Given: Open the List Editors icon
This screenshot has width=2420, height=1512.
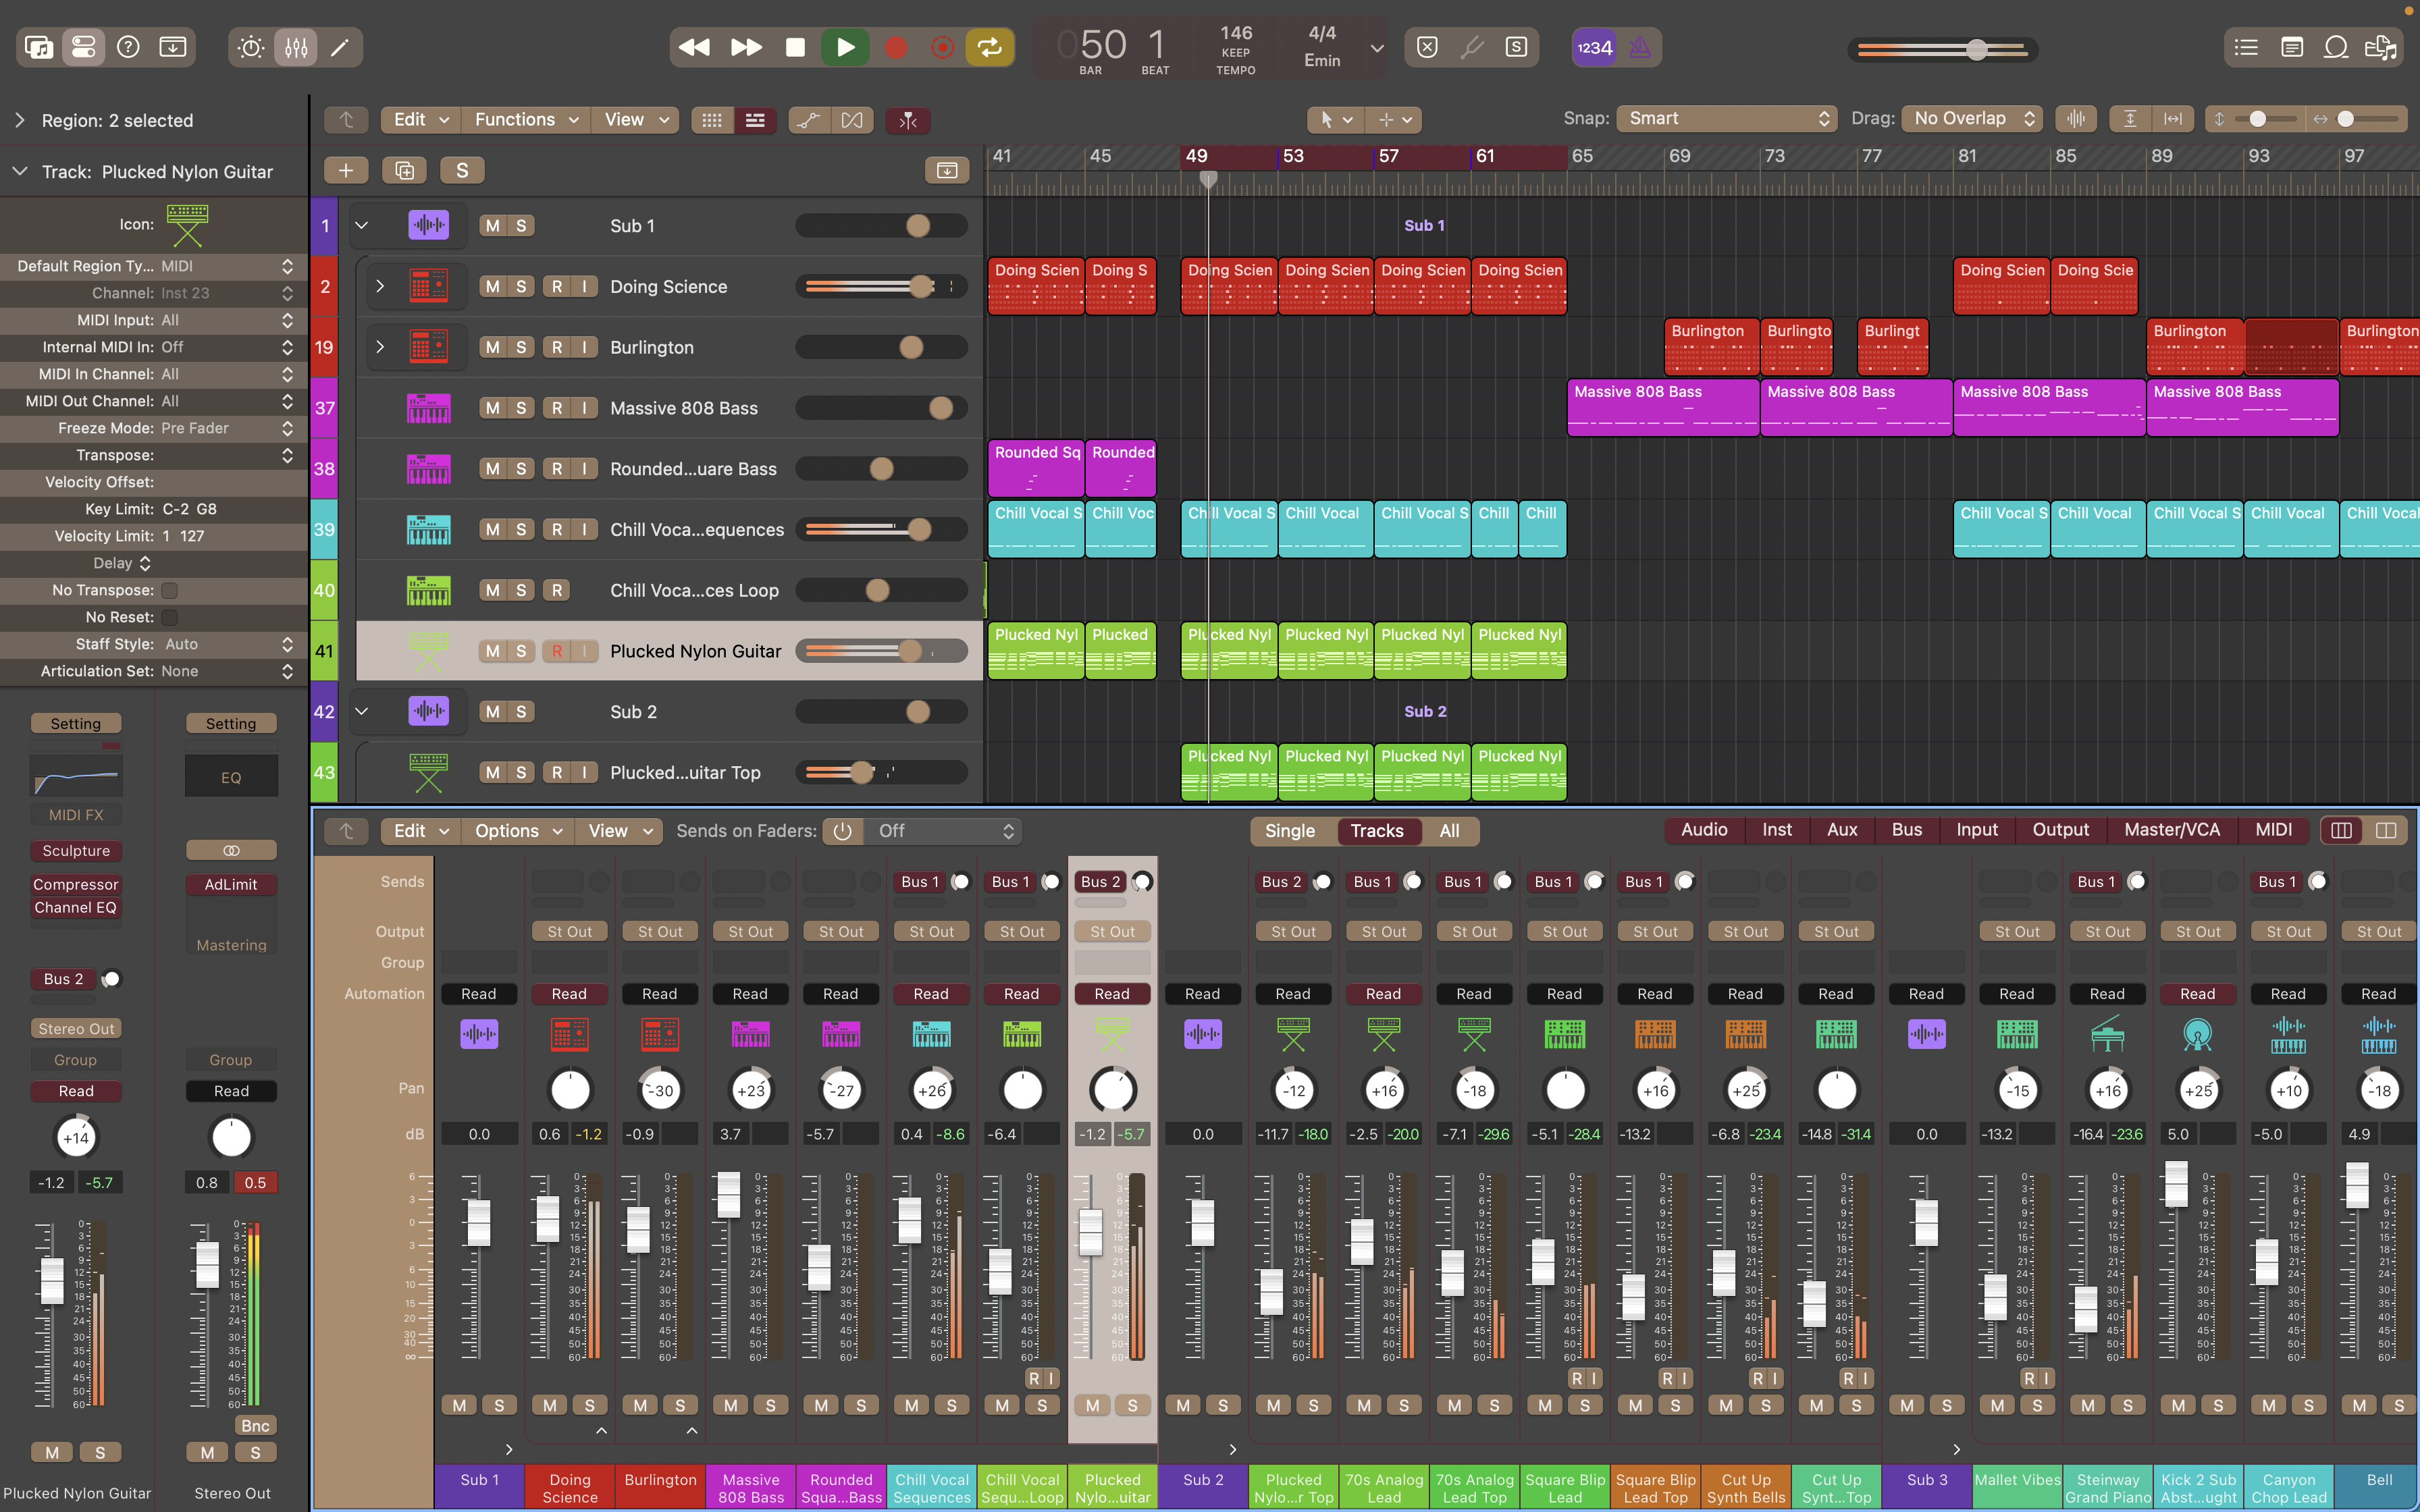Looking at the screenshot, I should pos(2246,47).
